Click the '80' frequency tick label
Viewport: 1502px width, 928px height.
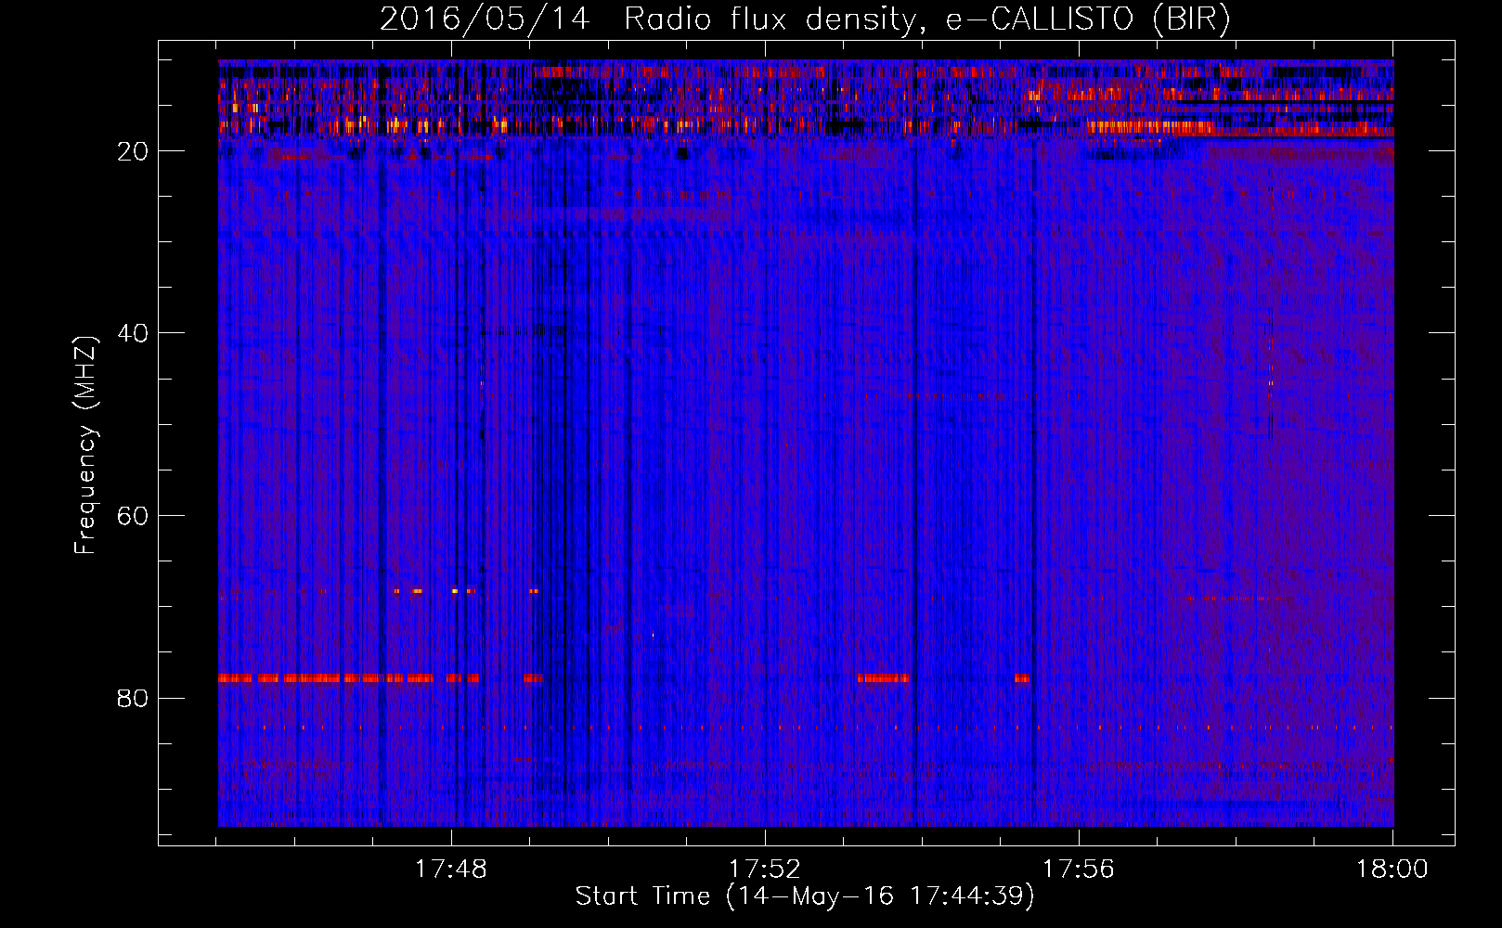point(133,698)
